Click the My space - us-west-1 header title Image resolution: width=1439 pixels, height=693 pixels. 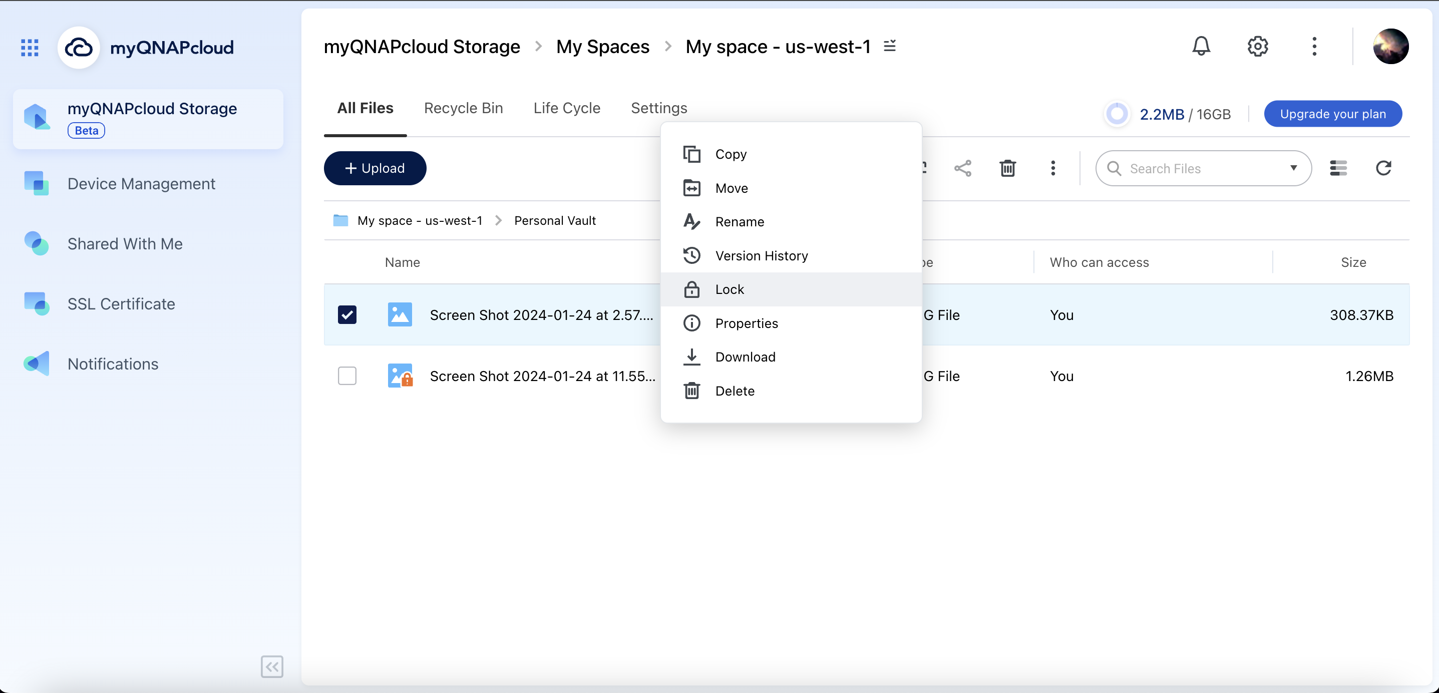coord(778,47)
